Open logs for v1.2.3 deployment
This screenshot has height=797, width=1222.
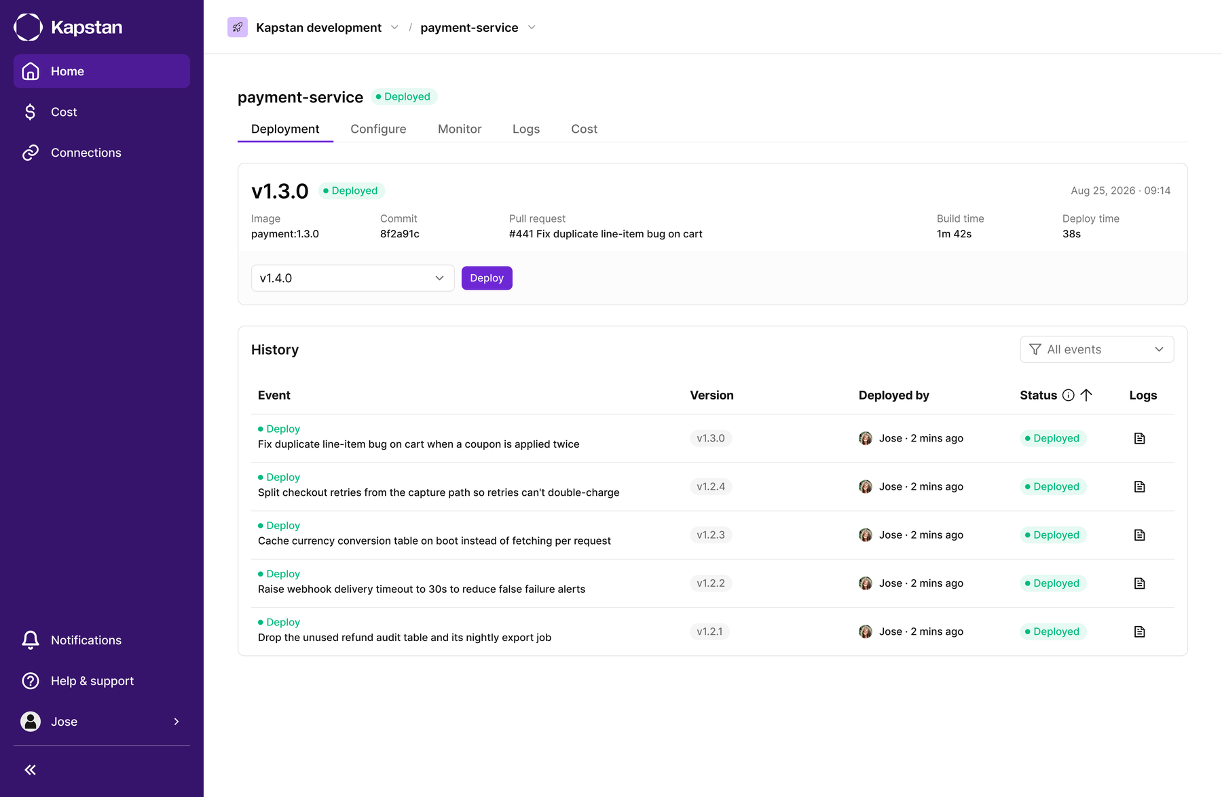coord(1140,535)
